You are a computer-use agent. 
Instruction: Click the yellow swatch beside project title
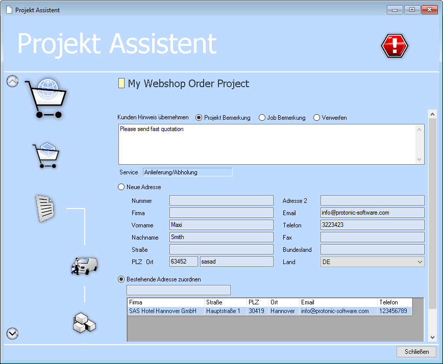(121, 83)
